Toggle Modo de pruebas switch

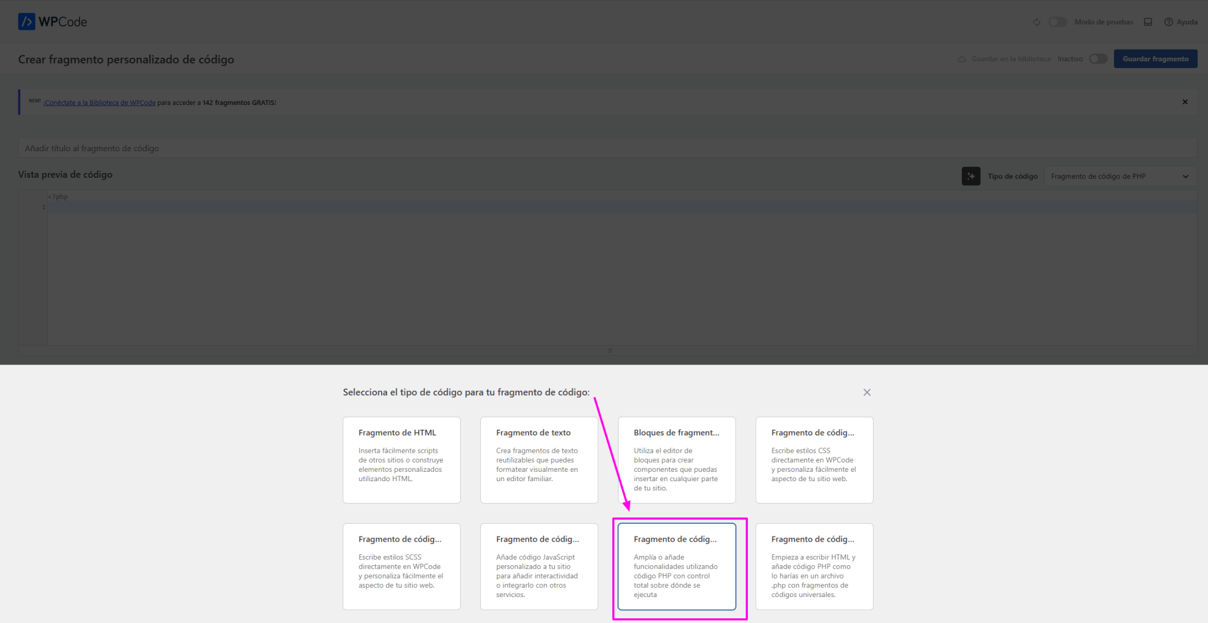pos(1058,22)
